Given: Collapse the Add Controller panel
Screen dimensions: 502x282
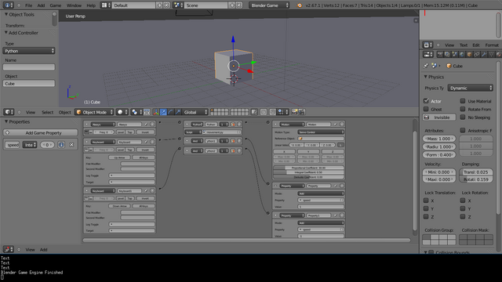Looking at the screenshot, I should point(6,33).
